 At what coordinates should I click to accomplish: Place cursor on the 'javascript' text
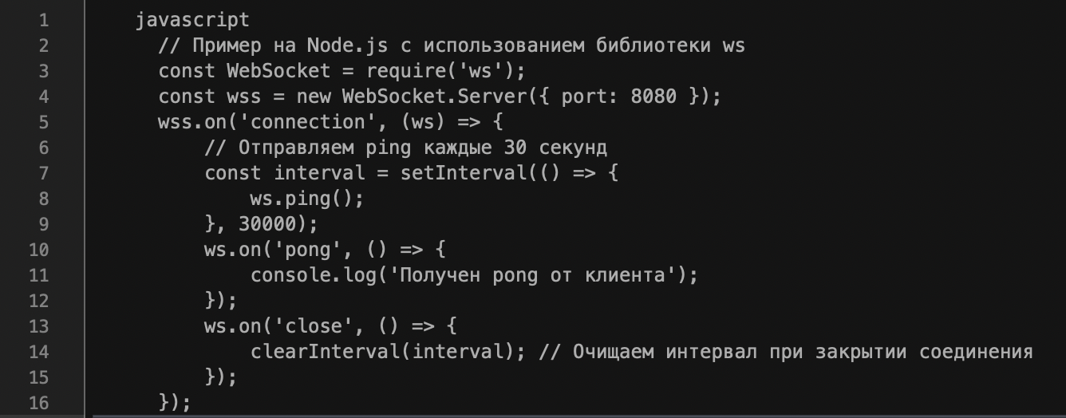[192, 20]
